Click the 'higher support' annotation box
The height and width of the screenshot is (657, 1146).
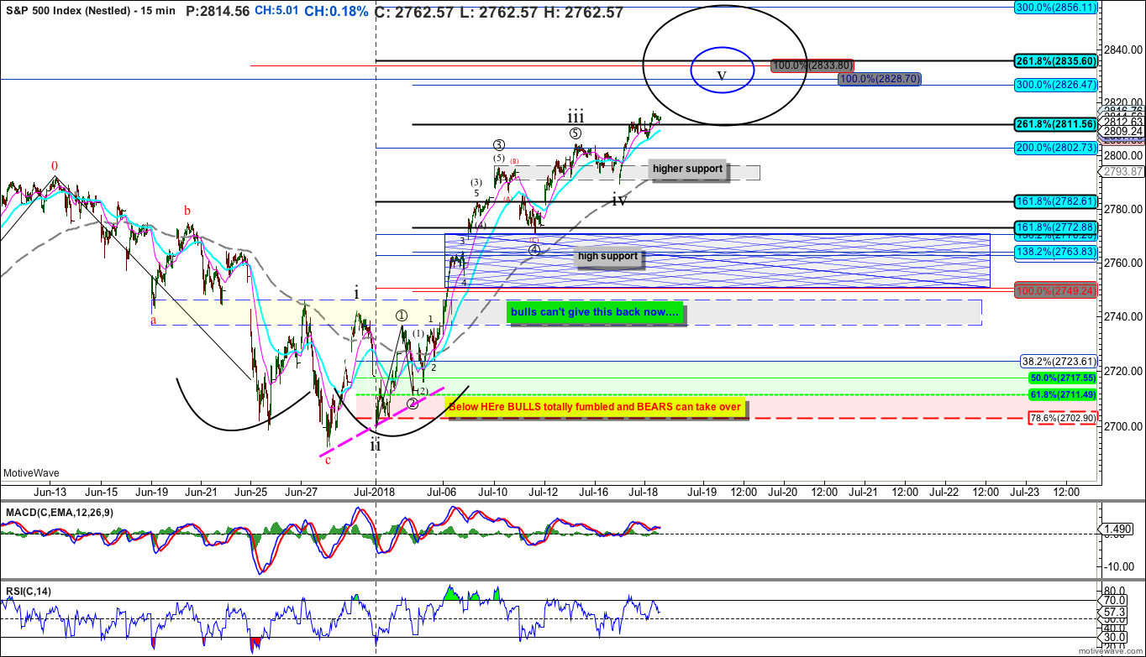click(x=687, y=169)
